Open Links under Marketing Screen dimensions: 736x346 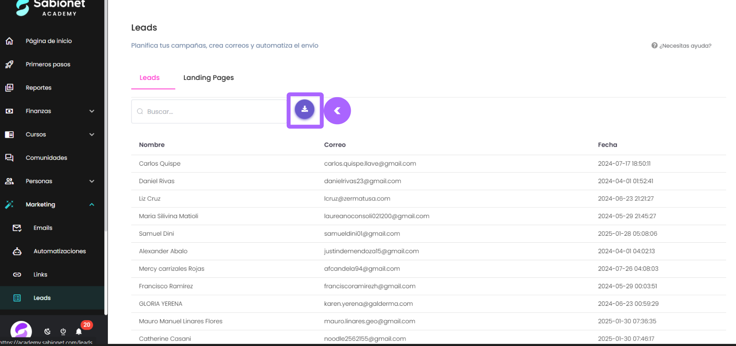click(40, 275)
